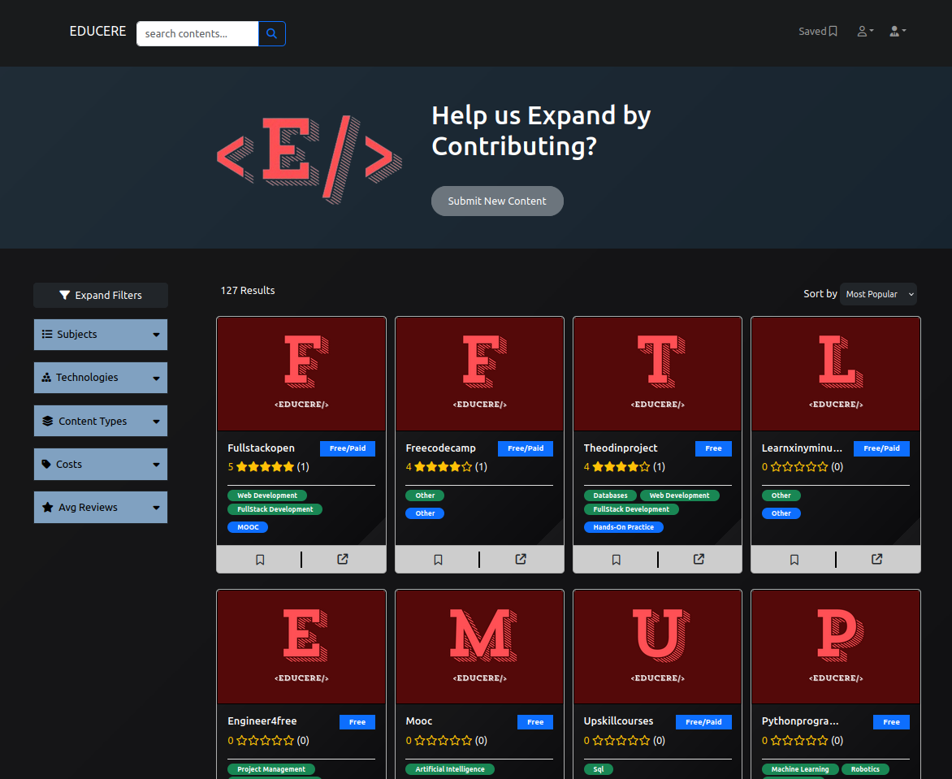Click Free/Paid badge on Freecodecamp
This screenshot has height=779, width=952.
[x=526, y=448]
